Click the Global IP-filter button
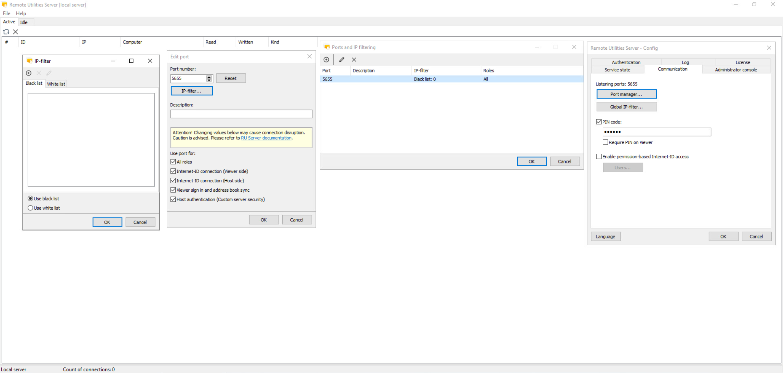The image size is (783, 373). click(626, 107)
